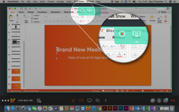
Task: Click the Zoom out minus in status bar
Action: point(133,91)
